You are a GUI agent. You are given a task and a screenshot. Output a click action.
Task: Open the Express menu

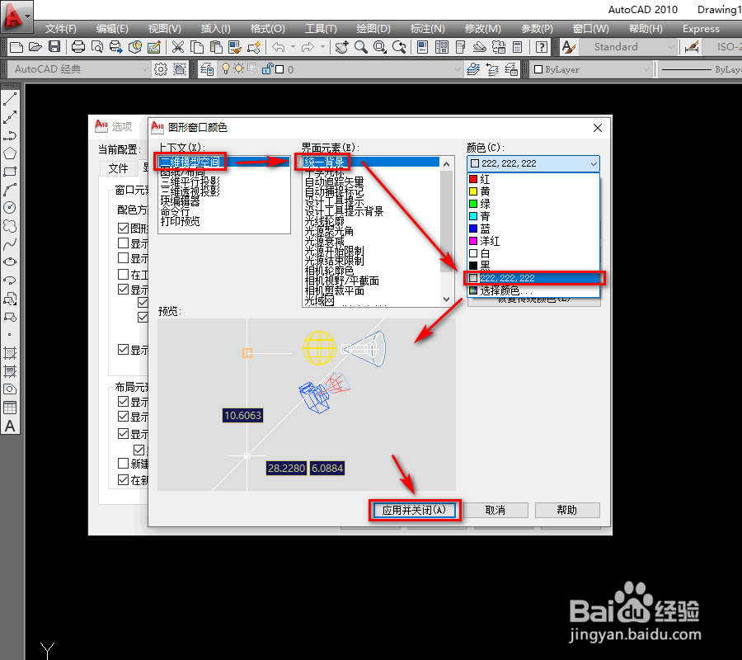point(701,29)
